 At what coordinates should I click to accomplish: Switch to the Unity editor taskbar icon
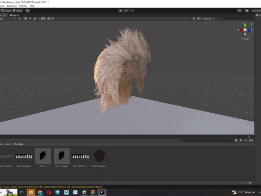(102, 192)
